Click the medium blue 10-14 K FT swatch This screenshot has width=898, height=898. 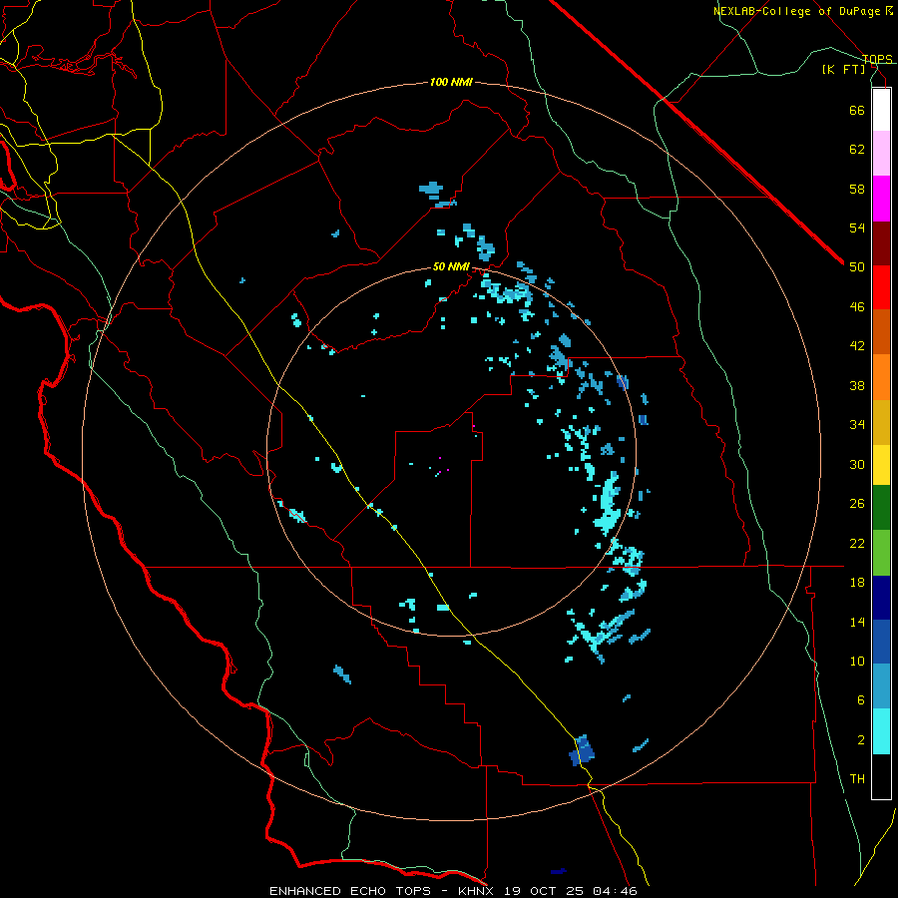[x=881, y=642]
